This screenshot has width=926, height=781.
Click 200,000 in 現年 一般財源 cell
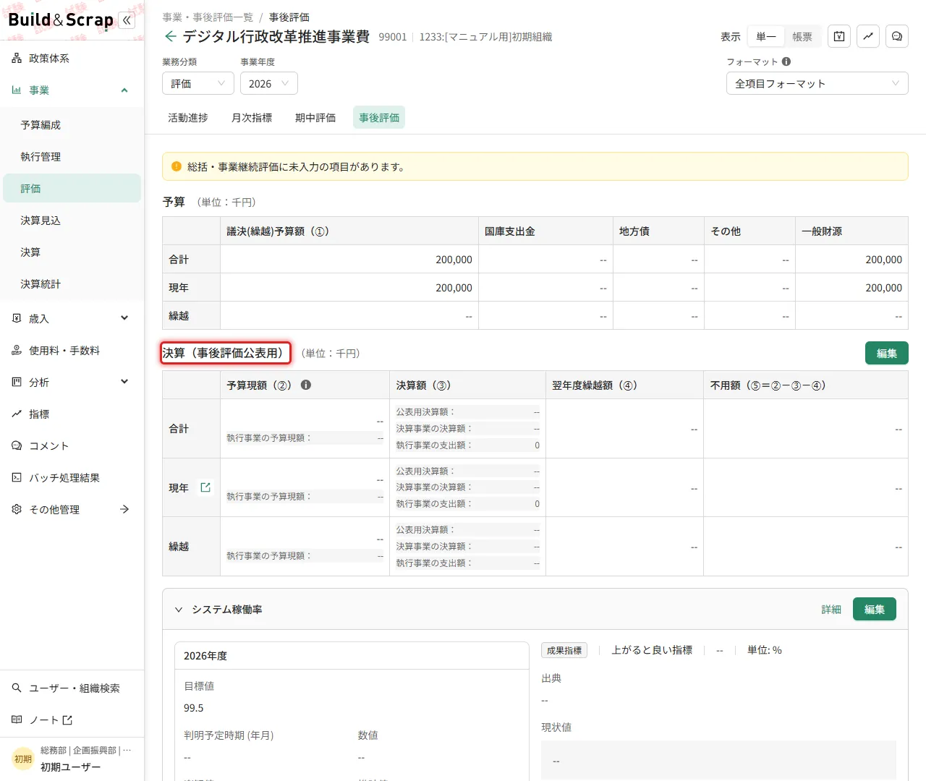point(884,288)
